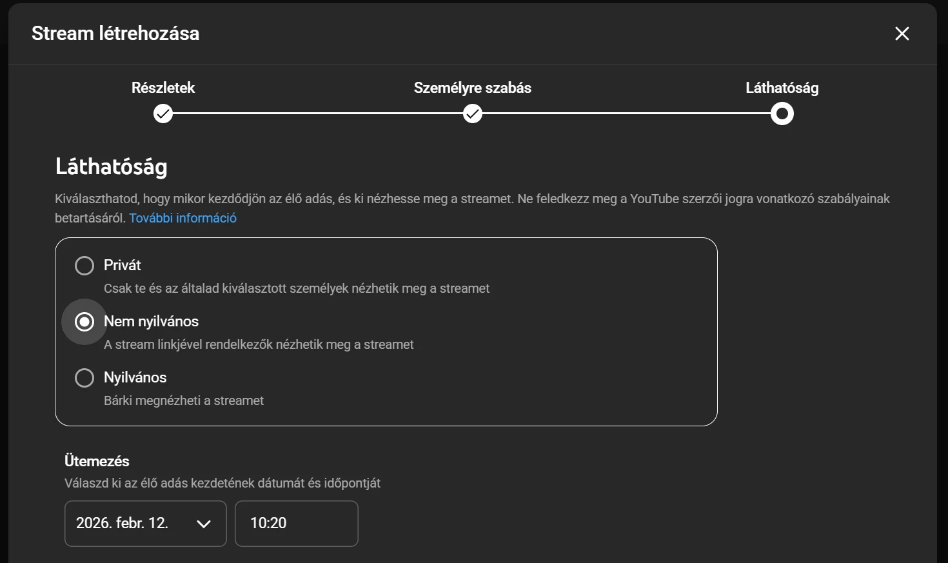Go back to the Részletek step label
This screenshot has height=563, width=948.
[x=163, y=88]
